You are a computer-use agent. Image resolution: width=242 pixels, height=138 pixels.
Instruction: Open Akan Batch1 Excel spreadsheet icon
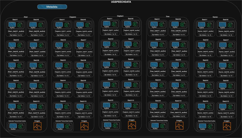point(20,25)
